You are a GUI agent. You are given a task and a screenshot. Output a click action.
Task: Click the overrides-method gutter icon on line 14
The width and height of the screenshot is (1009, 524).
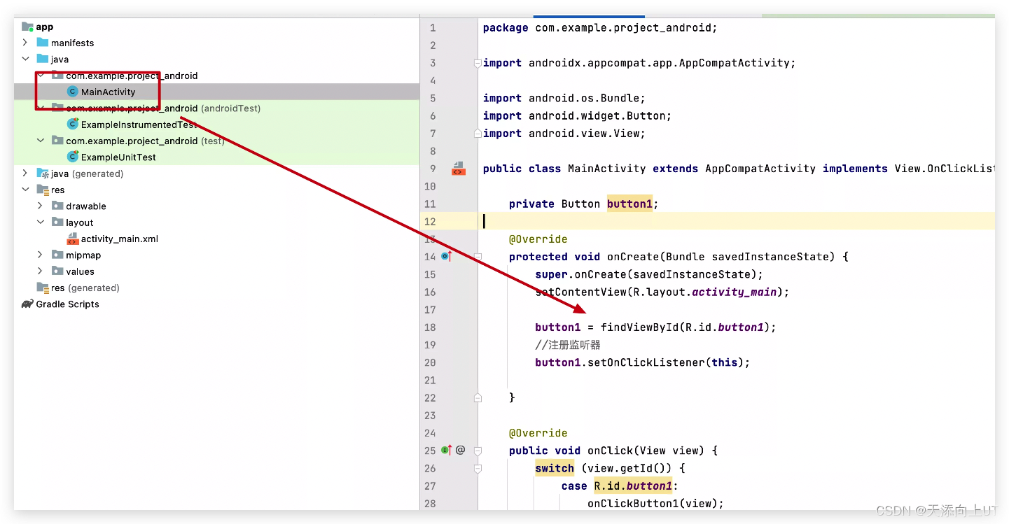(447, 256)
